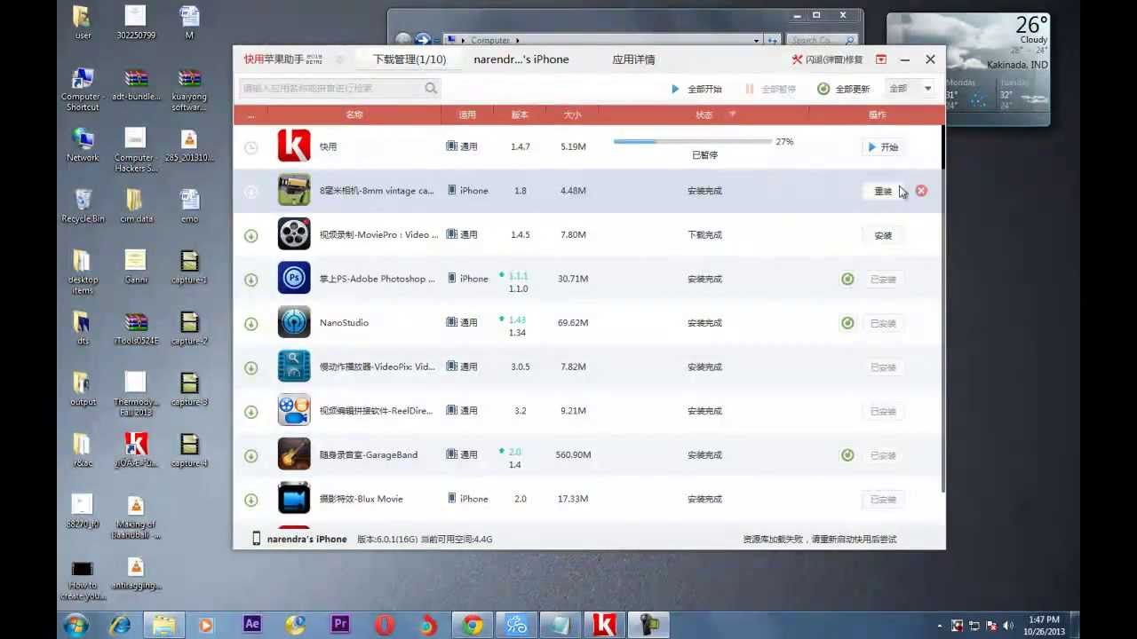Click the Recycle Bin desktop icon
The image size is (1137, 639).
pos(83,205)
